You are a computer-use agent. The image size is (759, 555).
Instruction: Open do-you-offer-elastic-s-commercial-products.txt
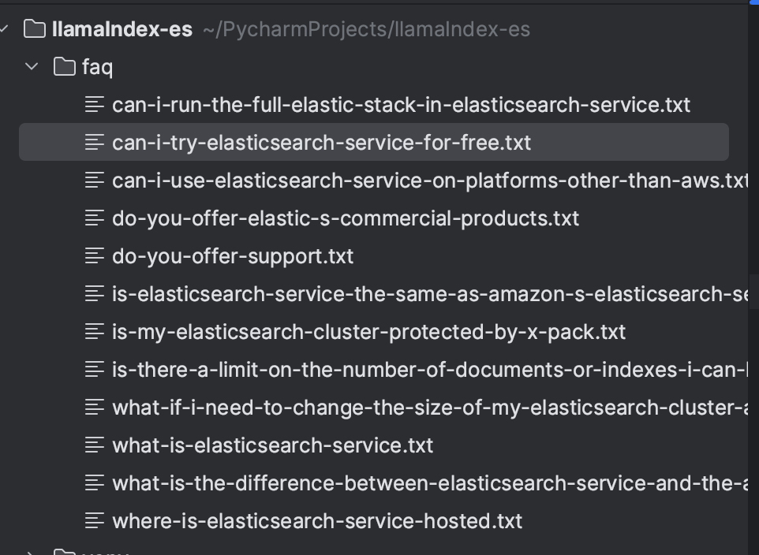point(346,218)
